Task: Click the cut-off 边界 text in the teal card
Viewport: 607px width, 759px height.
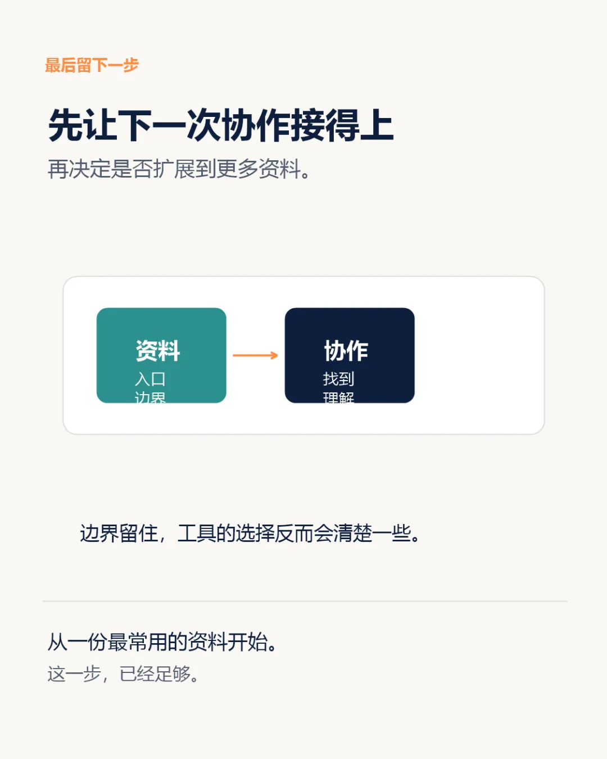Action: 150,397
